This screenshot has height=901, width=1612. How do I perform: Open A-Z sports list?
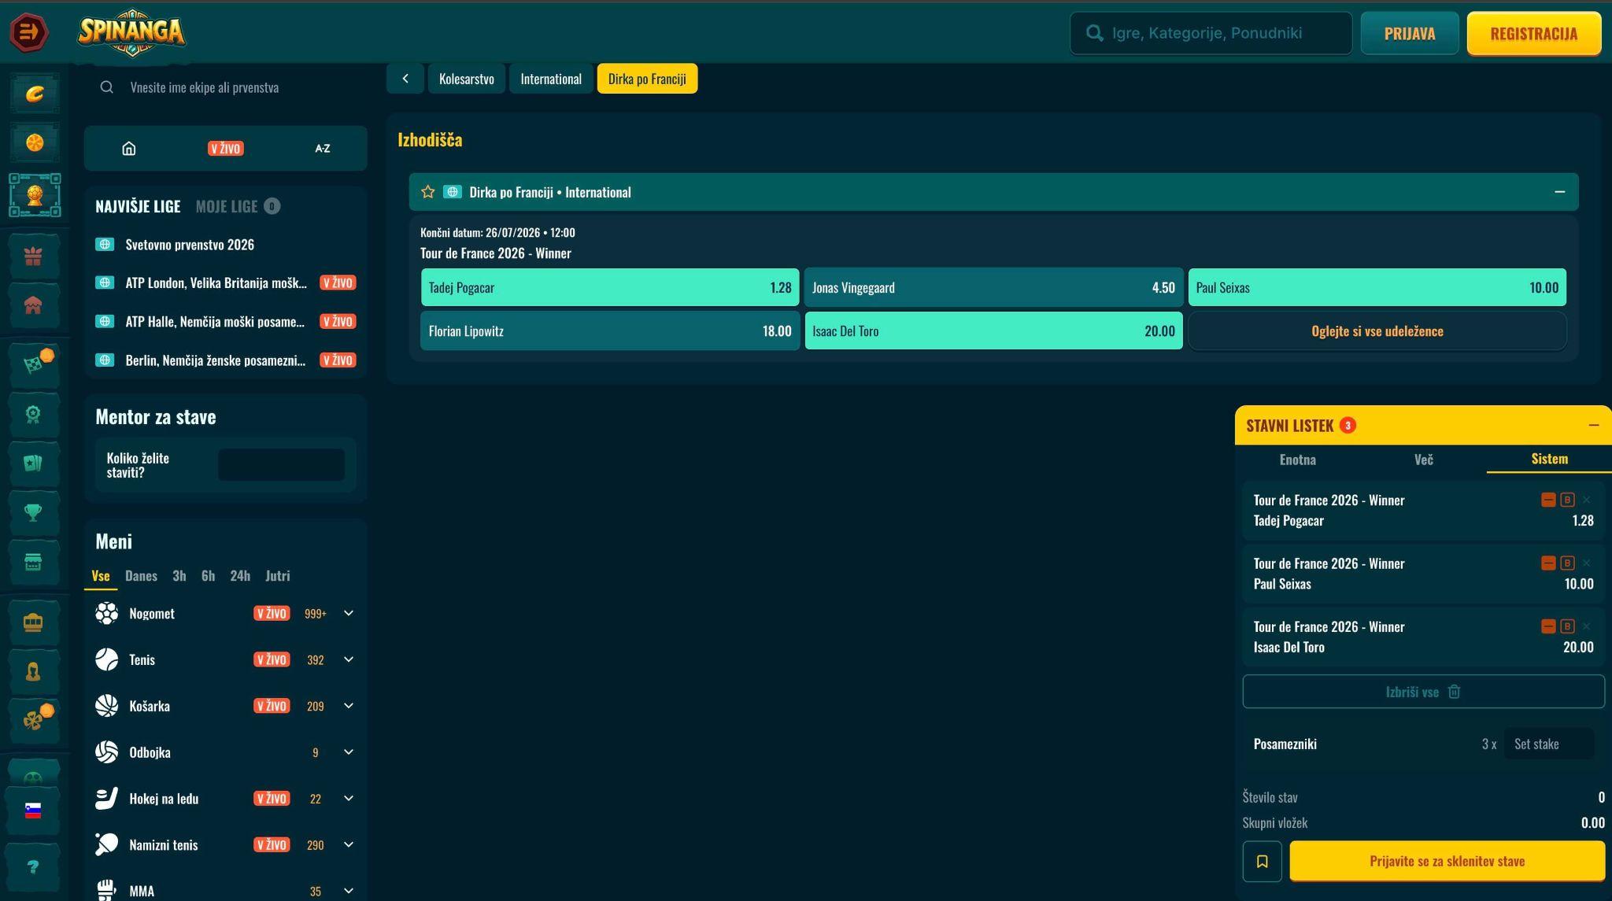(323, 148)
